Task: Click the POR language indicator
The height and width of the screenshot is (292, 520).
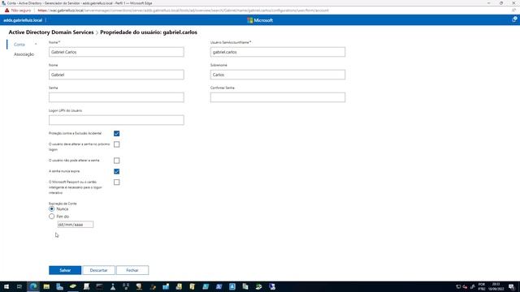Action: click(482, 286)
